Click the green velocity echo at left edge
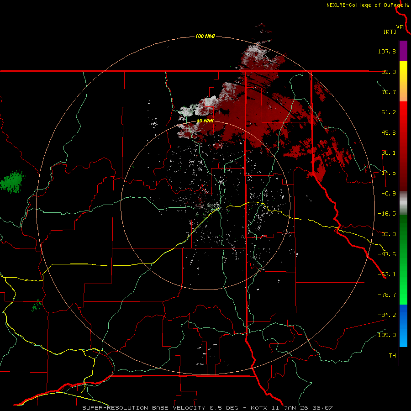Screen dimensions: 411x411 (13, 181)
